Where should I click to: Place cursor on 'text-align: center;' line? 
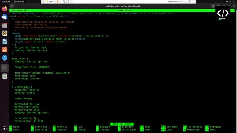click(27, 79)
